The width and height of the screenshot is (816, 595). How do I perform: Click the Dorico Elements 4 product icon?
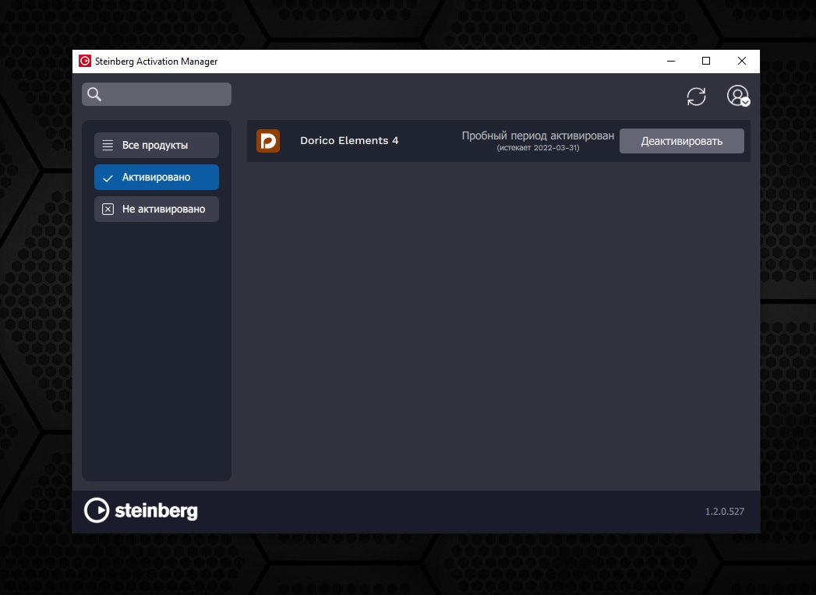268,141
